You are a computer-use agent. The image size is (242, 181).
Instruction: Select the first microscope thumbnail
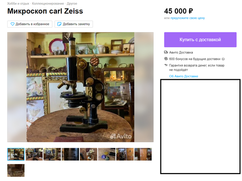coord(16,154)
